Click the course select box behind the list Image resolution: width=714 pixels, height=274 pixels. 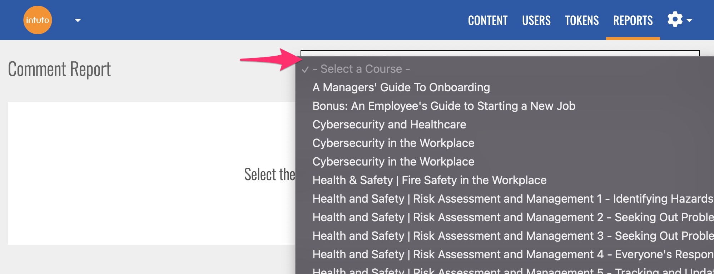pos(500,53)
